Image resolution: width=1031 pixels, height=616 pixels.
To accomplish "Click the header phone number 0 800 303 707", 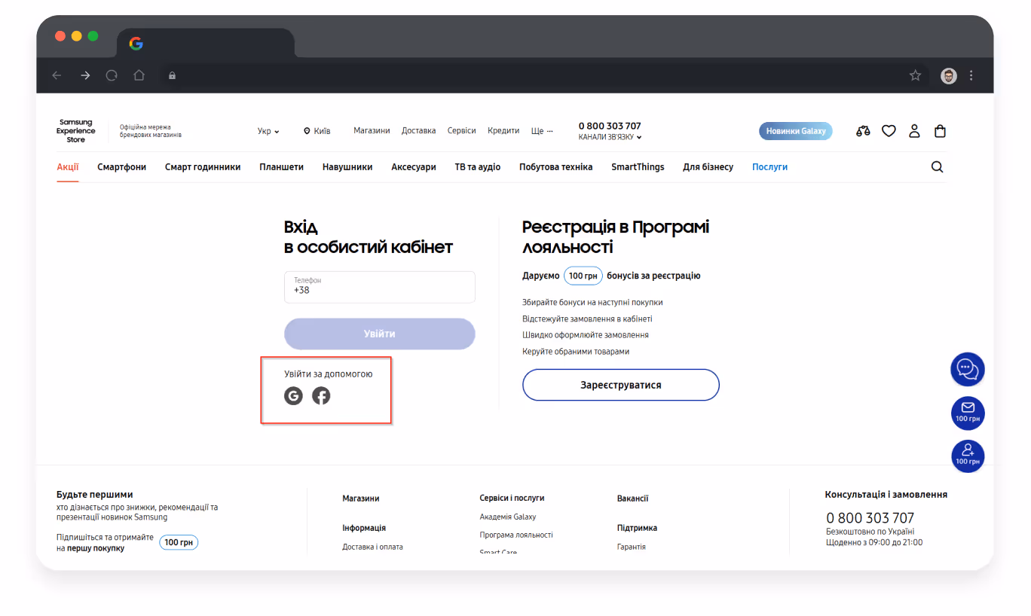I will 610,126.
